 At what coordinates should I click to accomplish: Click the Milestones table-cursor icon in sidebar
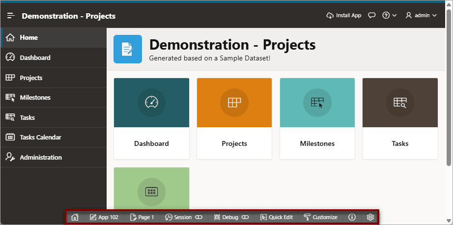click(10, 98)
